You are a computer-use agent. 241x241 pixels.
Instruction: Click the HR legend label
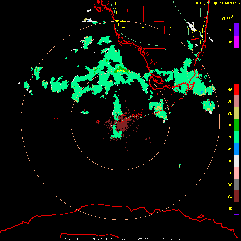coord(230,125)
